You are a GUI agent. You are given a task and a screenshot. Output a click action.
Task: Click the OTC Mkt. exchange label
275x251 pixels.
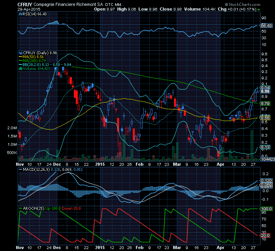[113, 5]
